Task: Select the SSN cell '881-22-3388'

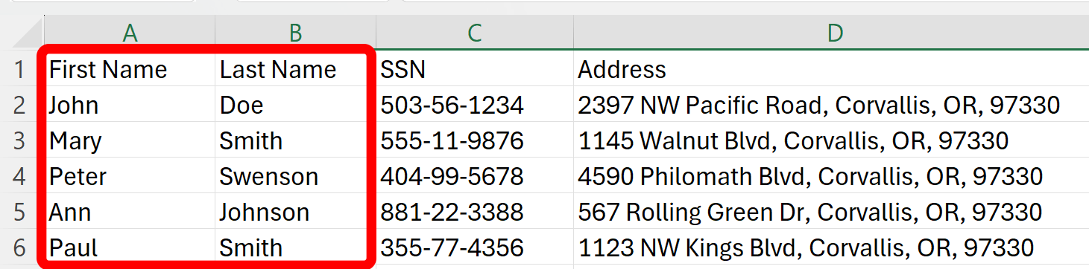Action: point(475,212)
